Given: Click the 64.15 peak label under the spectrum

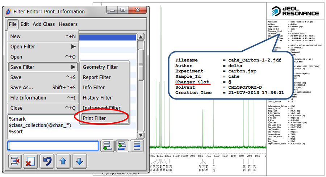Looking at the screenshot, I should coord(214,168).
